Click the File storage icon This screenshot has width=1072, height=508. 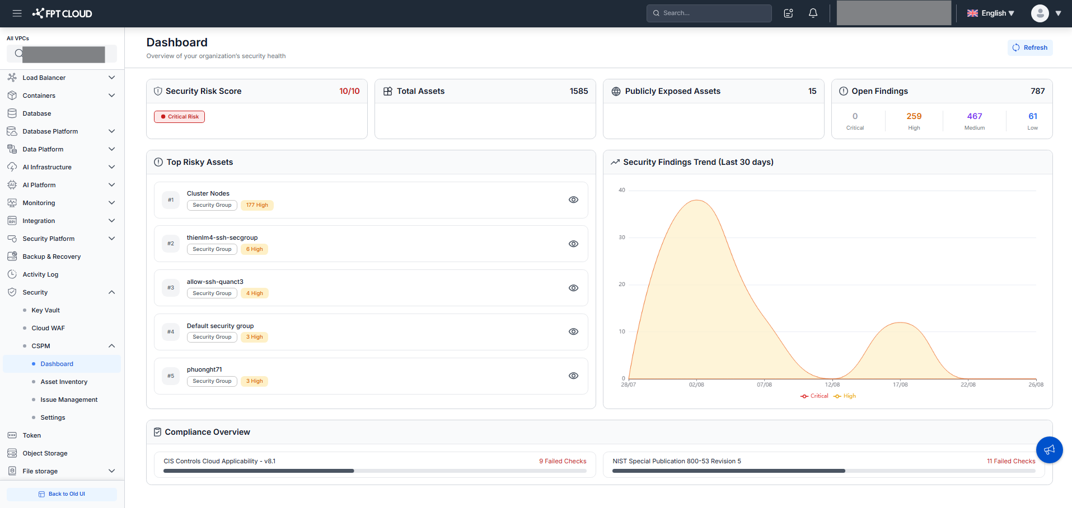(12, 471)
